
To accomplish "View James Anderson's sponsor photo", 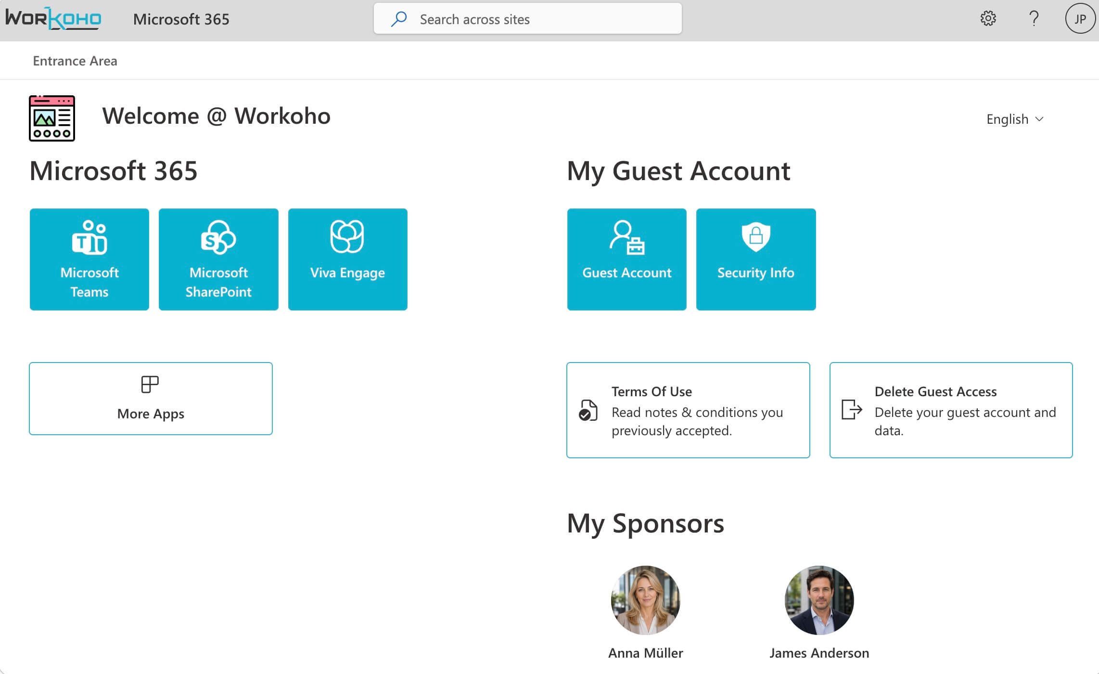I will (x=819, y=600).
